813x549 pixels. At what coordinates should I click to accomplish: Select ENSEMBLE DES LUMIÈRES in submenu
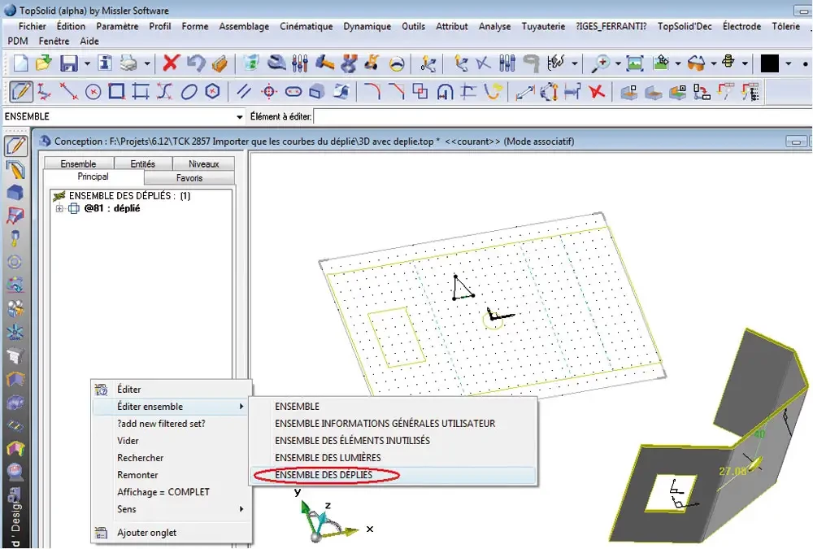[x=393, y=458]
